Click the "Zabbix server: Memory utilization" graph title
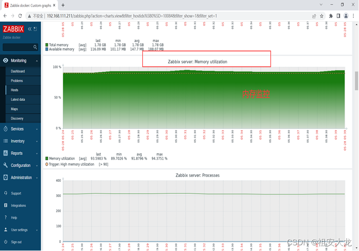 click(x=197, y=62)
